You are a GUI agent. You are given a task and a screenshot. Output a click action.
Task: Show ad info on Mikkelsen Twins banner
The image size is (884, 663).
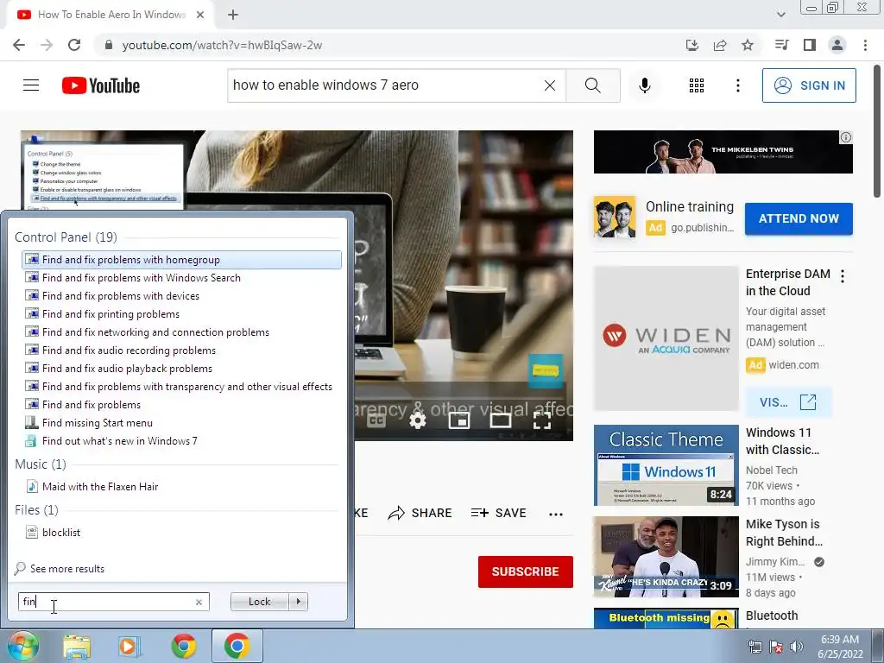(x=846, y=137)
